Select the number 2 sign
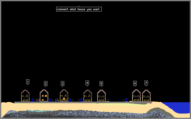 (46, 84)
